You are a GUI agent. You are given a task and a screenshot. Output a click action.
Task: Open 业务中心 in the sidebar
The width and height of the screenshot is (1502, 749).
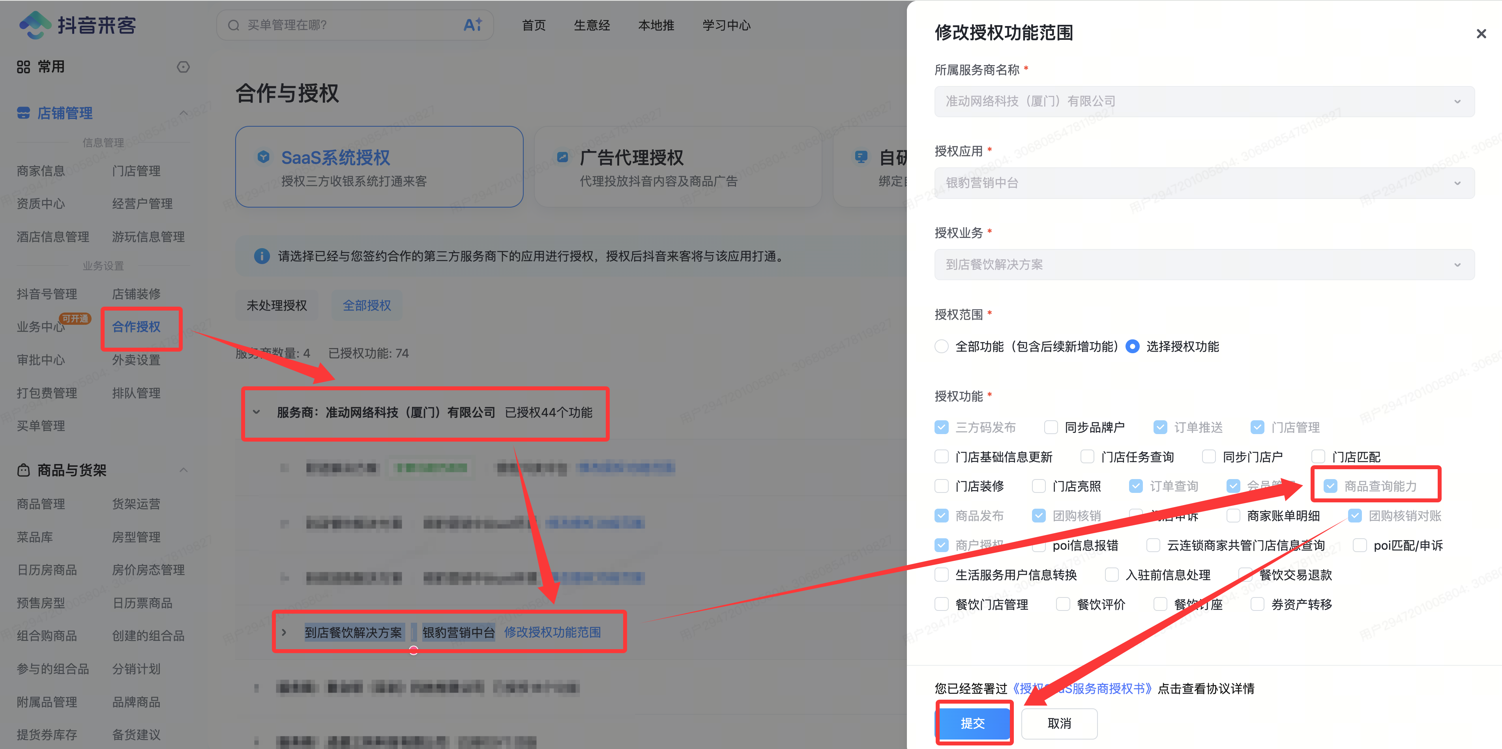tap(41, 327)
